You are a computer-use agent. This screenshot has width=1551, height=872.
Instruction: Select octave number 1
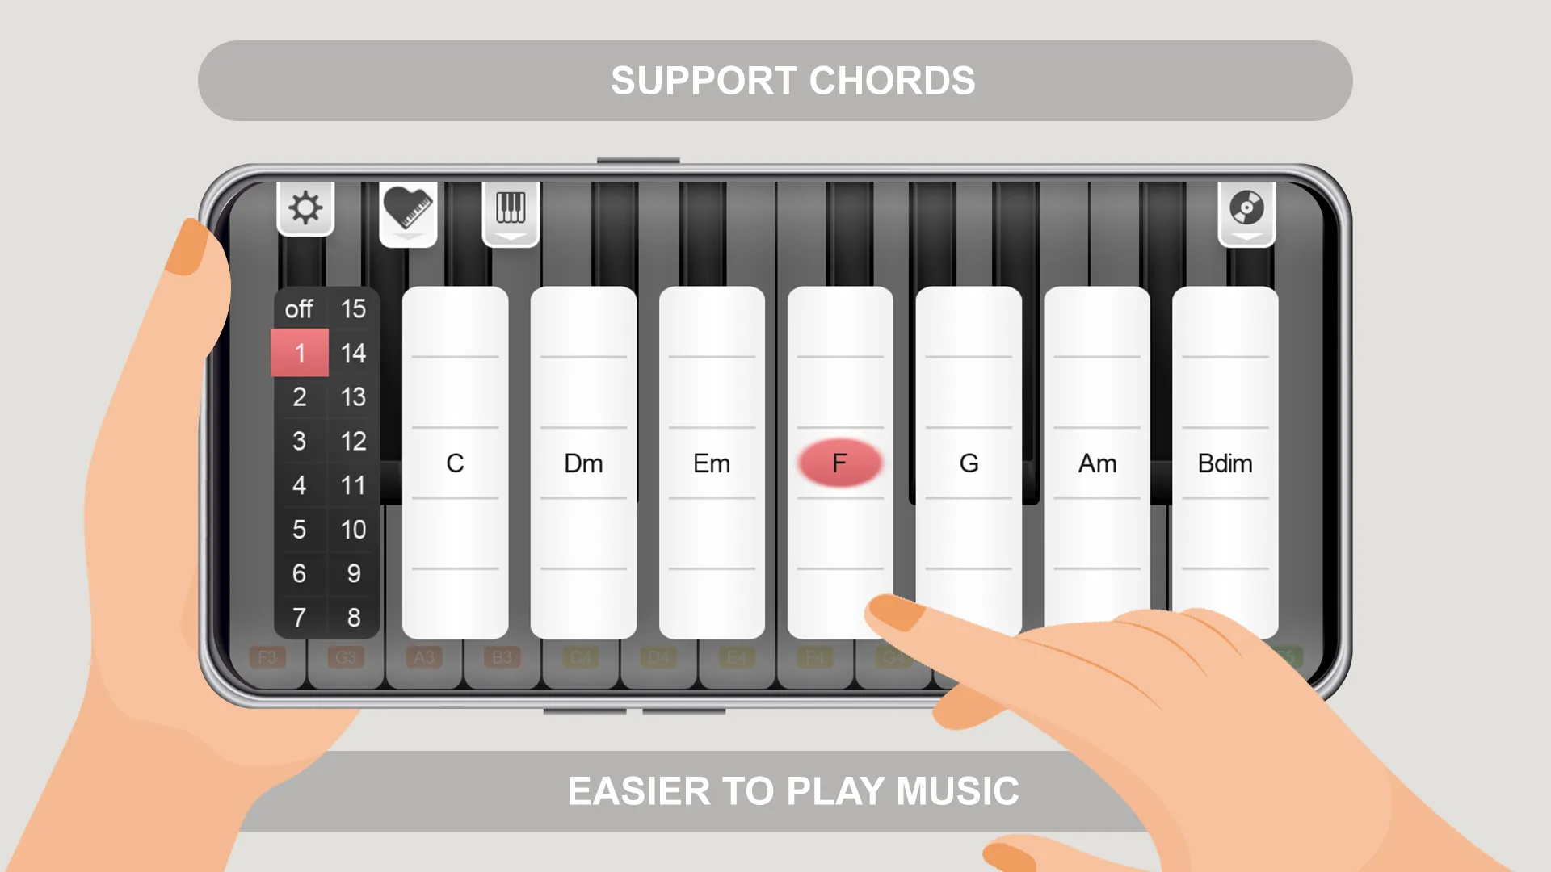300,351
